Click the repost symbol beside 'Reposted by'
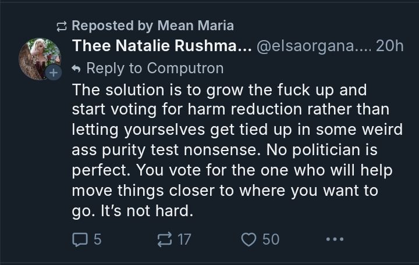The height and width of the screenshot is (265, 419). click(61, 26)
